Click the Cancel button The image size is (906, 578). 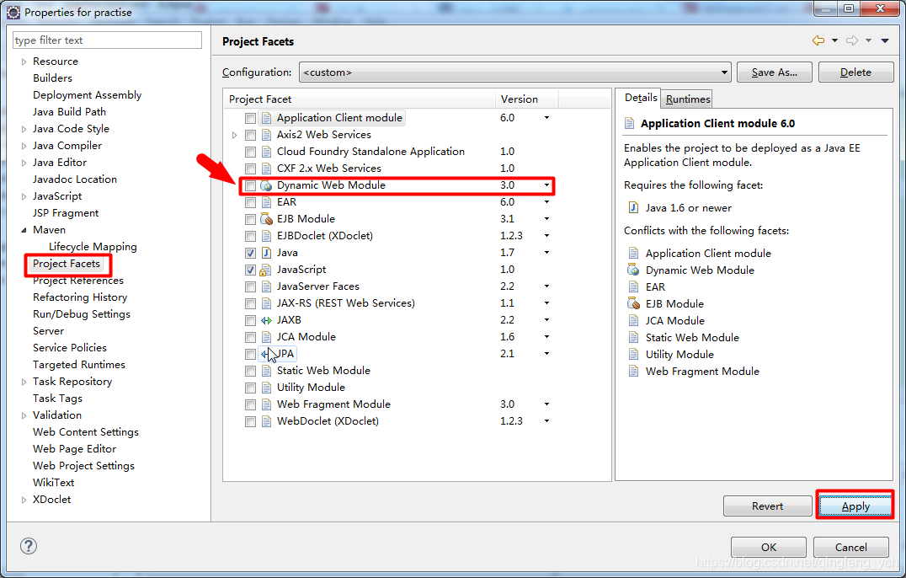(x=850, y=547)
